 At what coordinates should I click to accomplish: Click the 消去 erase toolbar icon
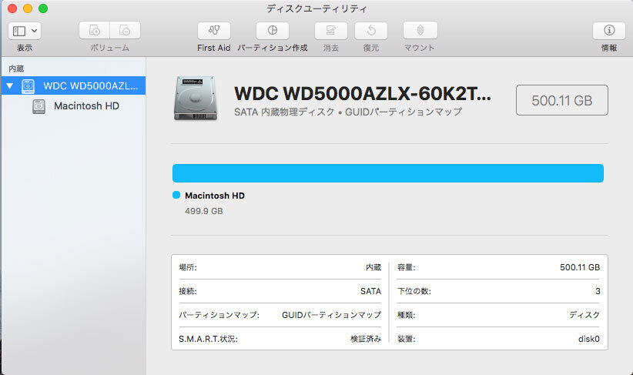coord(330,30)
